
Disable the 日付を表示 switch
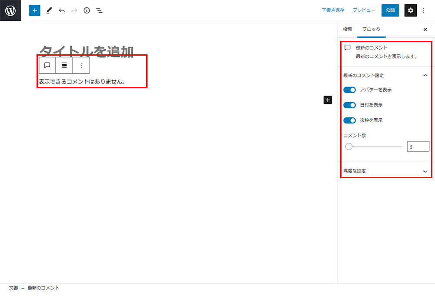pos(349,105)
